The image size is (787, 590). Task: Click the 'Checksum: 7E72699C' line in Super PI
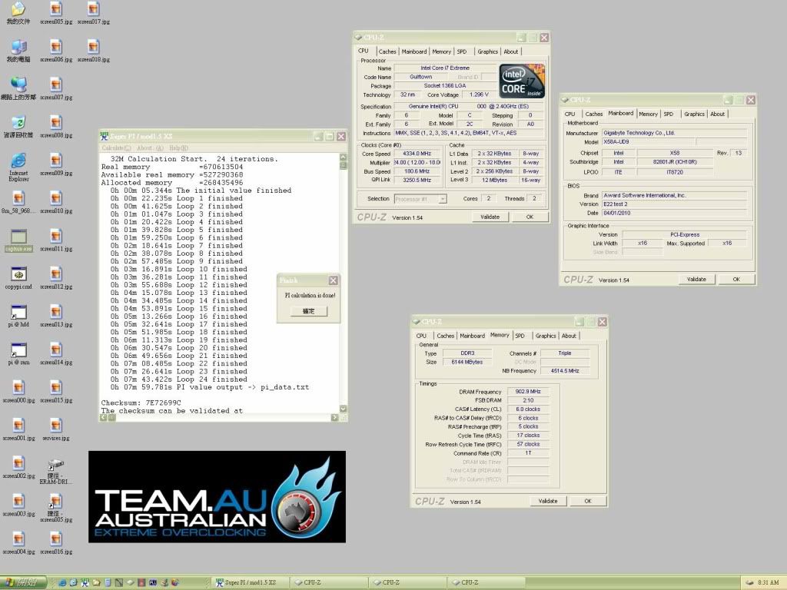[141, 403]
